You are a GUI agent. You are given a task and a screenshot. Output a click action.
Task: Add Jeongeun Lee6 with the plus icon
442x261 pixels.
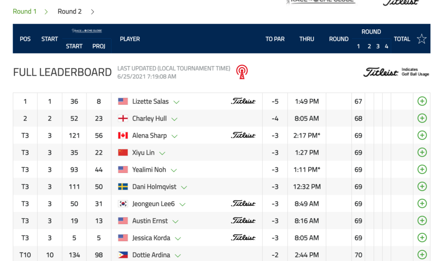click(422, 204)
